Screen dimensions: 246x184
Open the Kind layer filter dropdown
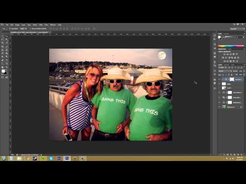(x=222, y=67)
